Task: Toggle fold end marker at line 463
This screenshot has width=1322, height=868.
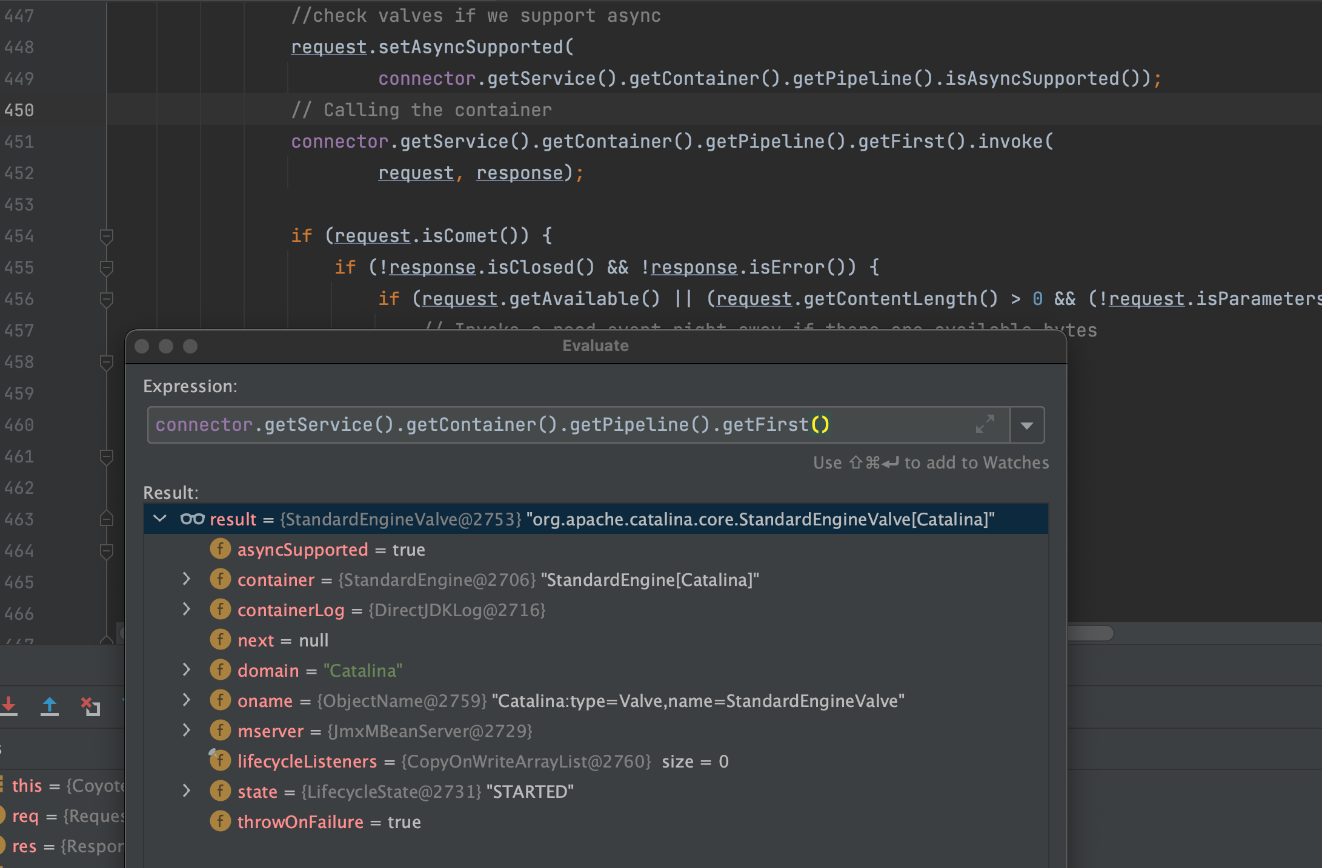Action: (x=107, y=519)
